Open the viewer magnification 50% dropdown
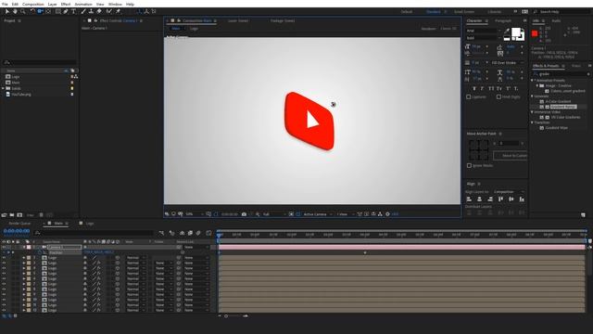 [195, 214]
